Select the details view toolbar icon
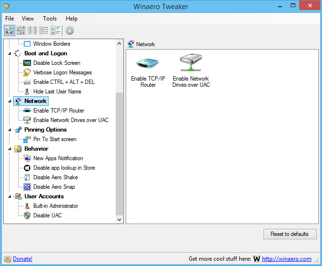Image resolution: width=322 pixels, height=266 pixels. 44,31
